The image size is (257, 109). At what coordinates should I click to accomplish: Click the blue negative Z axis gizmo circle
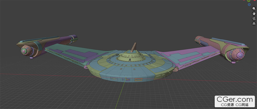point(249,5)
